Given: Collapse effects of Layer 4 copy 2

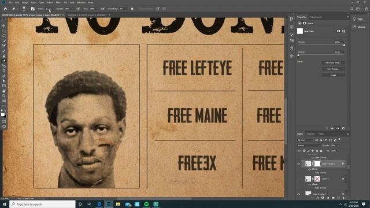Looking at the screenshot, I should click(x=346, y=164).
